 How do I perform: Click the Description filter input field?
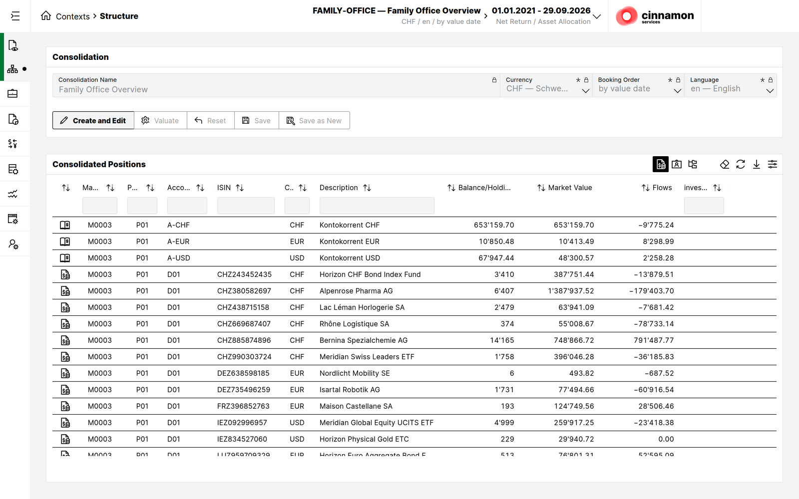click(377, 206)
